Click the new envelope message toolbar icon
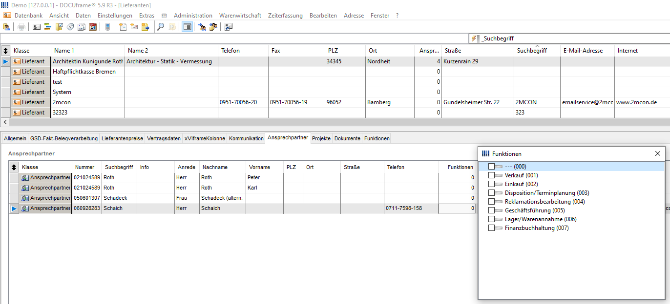 [134, 27]
